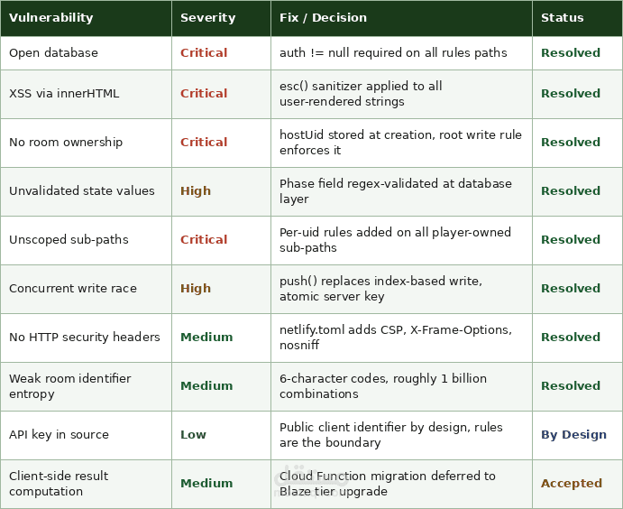The image size is (623, 509).
Task: Click the Status column header
Action: coord(562,18)
